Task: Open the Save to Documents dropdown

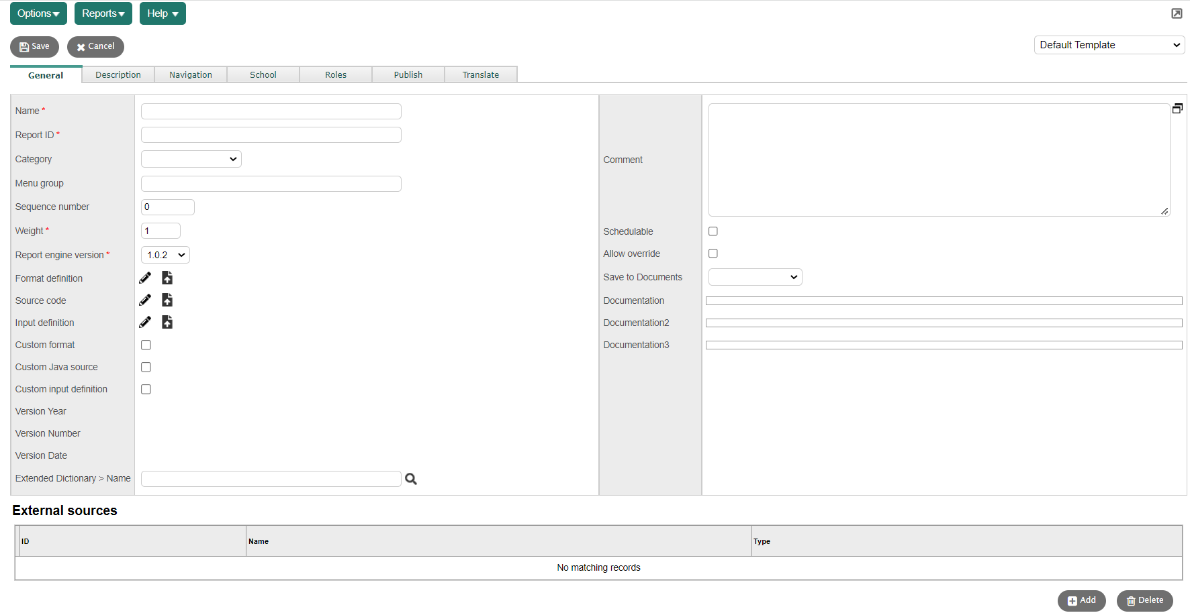Action: tap(755, 276)
